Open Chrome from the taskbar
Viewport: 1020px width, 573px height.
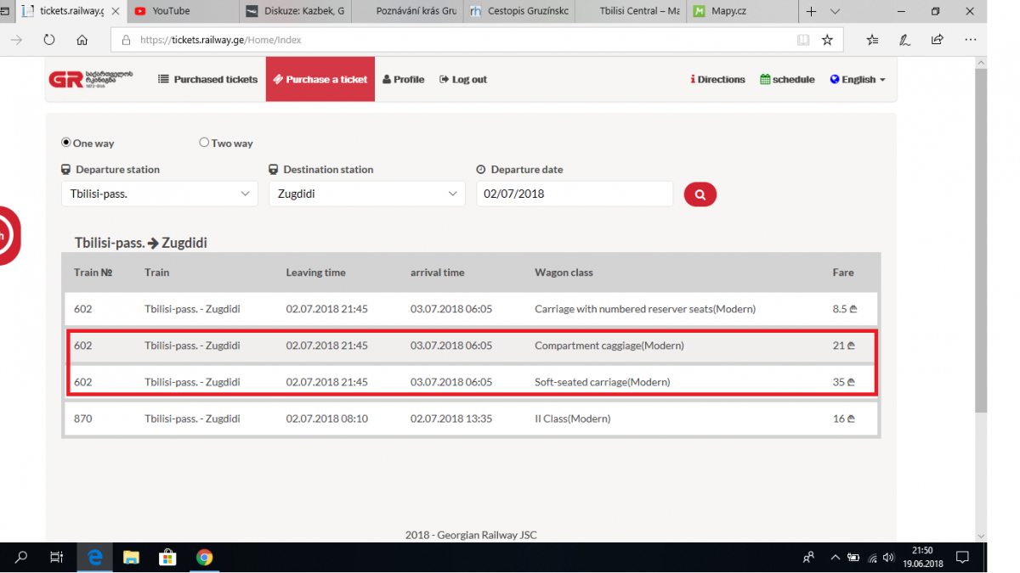tap(204, 558)
